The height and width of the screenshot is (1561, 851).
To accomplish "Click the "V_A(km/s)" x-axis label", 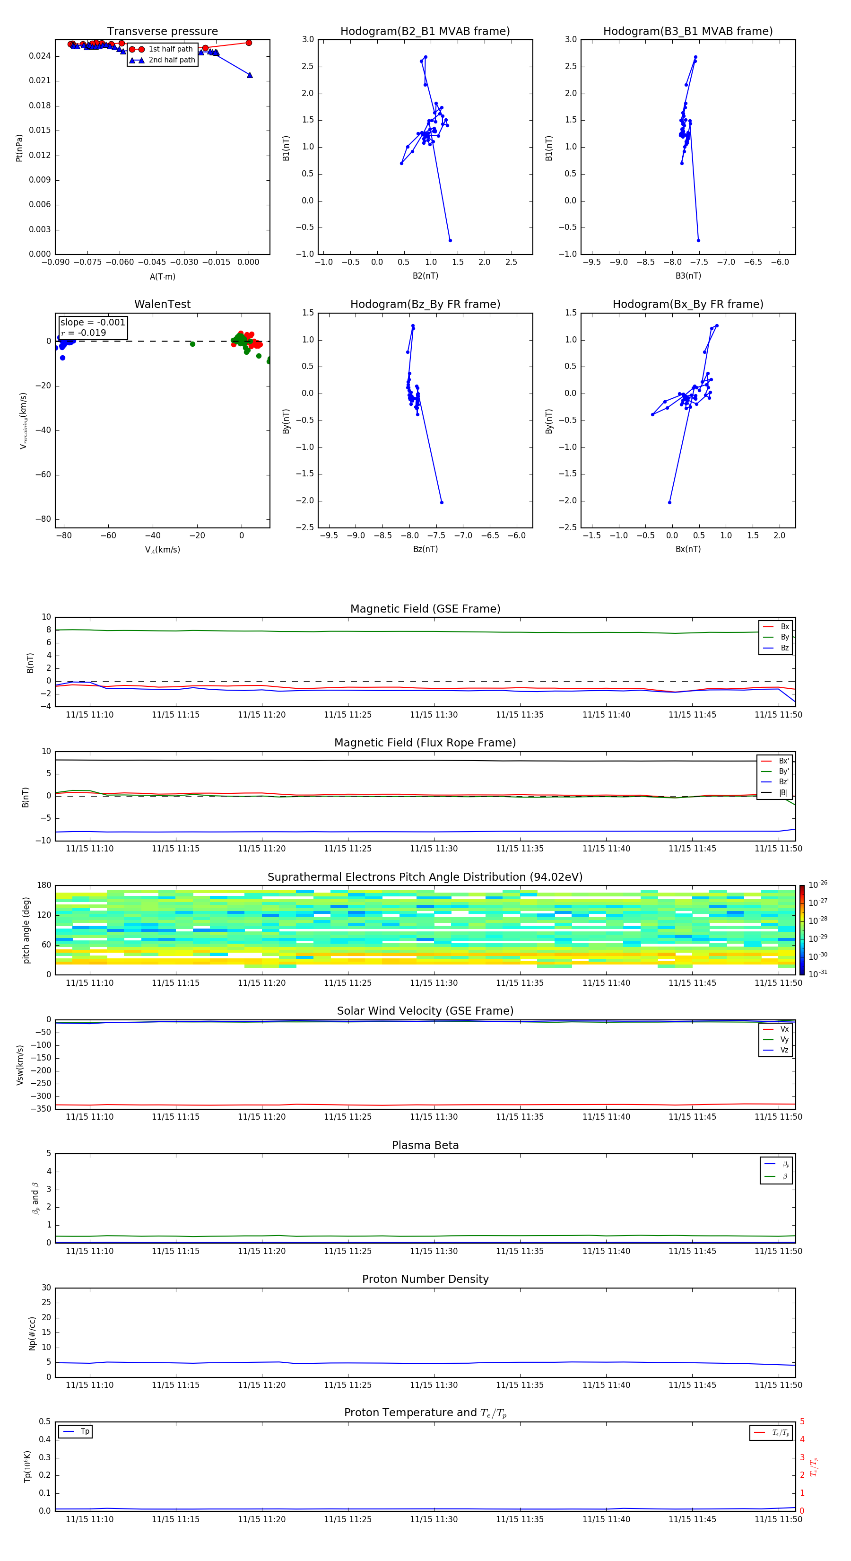I will tap(162, 550).
